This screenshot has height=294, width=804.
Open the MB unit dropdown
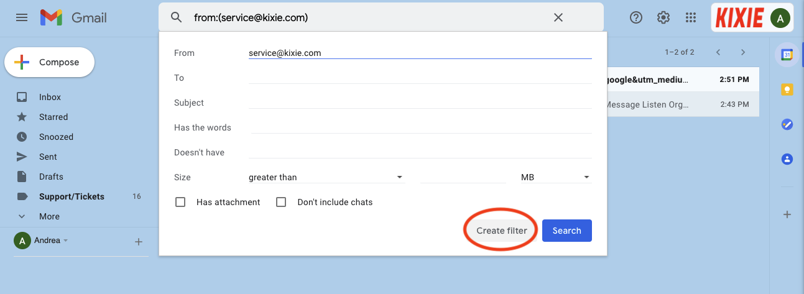point(556,177)
